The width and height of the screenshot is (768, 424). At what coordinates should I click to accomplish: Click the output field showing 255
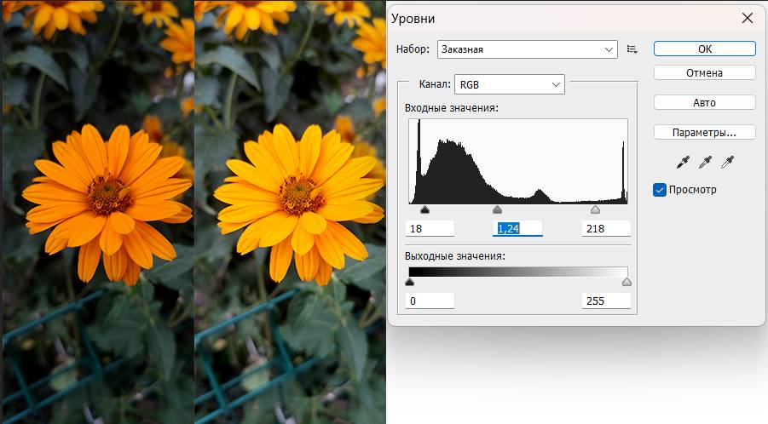pyautogui.click(x=606, y=301)
